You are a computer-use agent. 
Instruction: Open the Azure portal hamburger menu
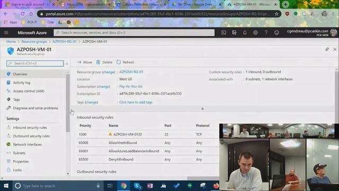click(x=6, y=33)
